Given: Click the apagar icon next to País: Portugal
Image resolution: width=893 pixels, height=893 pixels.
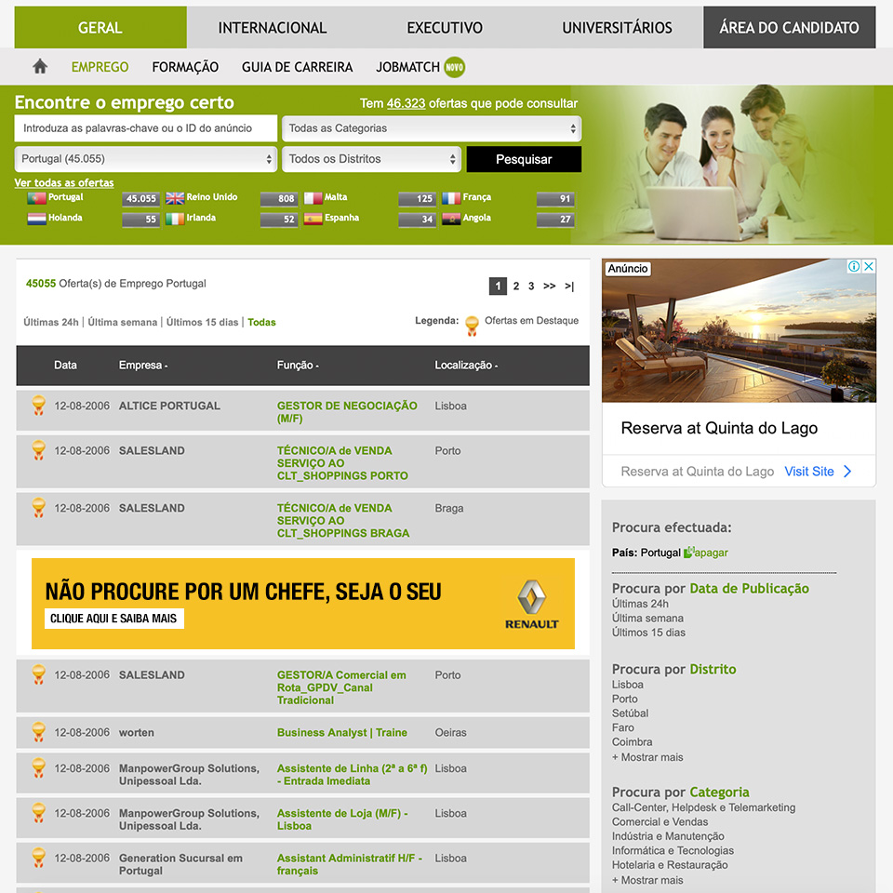Looking at the screenshot, I should (688, 552).
